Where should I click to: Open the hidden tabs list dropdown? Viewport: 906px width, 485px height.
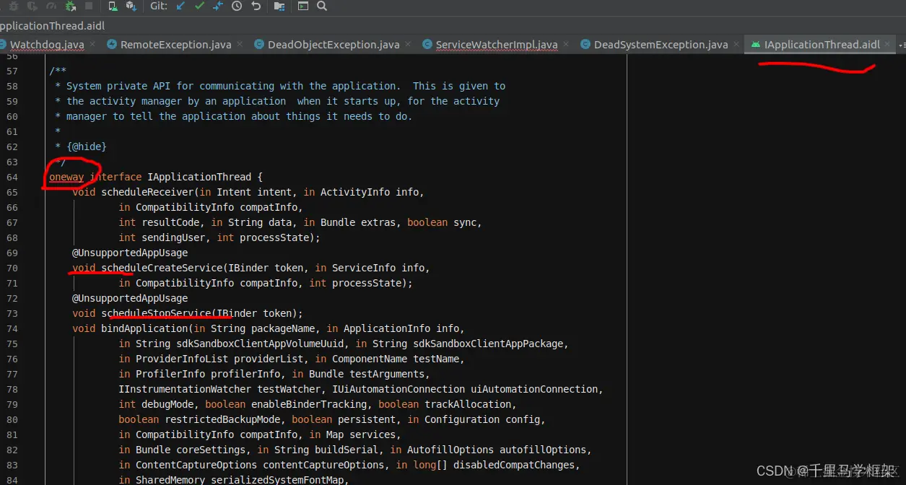point(902,45)
